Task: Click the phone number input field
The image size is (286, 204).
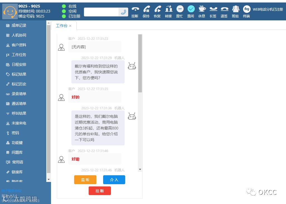Action: click(101, 12)
